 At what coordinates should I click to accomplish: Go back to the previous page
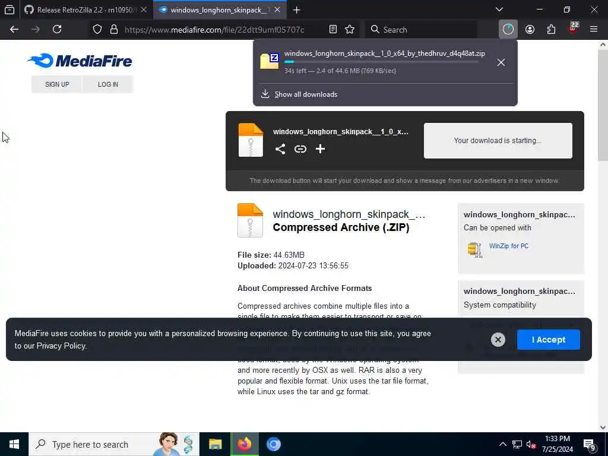point(14,30)
